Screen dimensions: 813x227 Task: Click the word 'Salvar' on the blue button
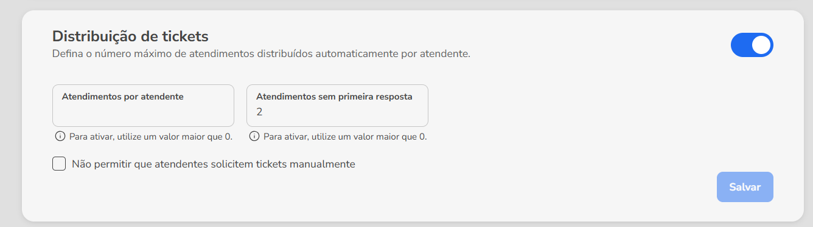pyautogui.click(x=745, y=187)
